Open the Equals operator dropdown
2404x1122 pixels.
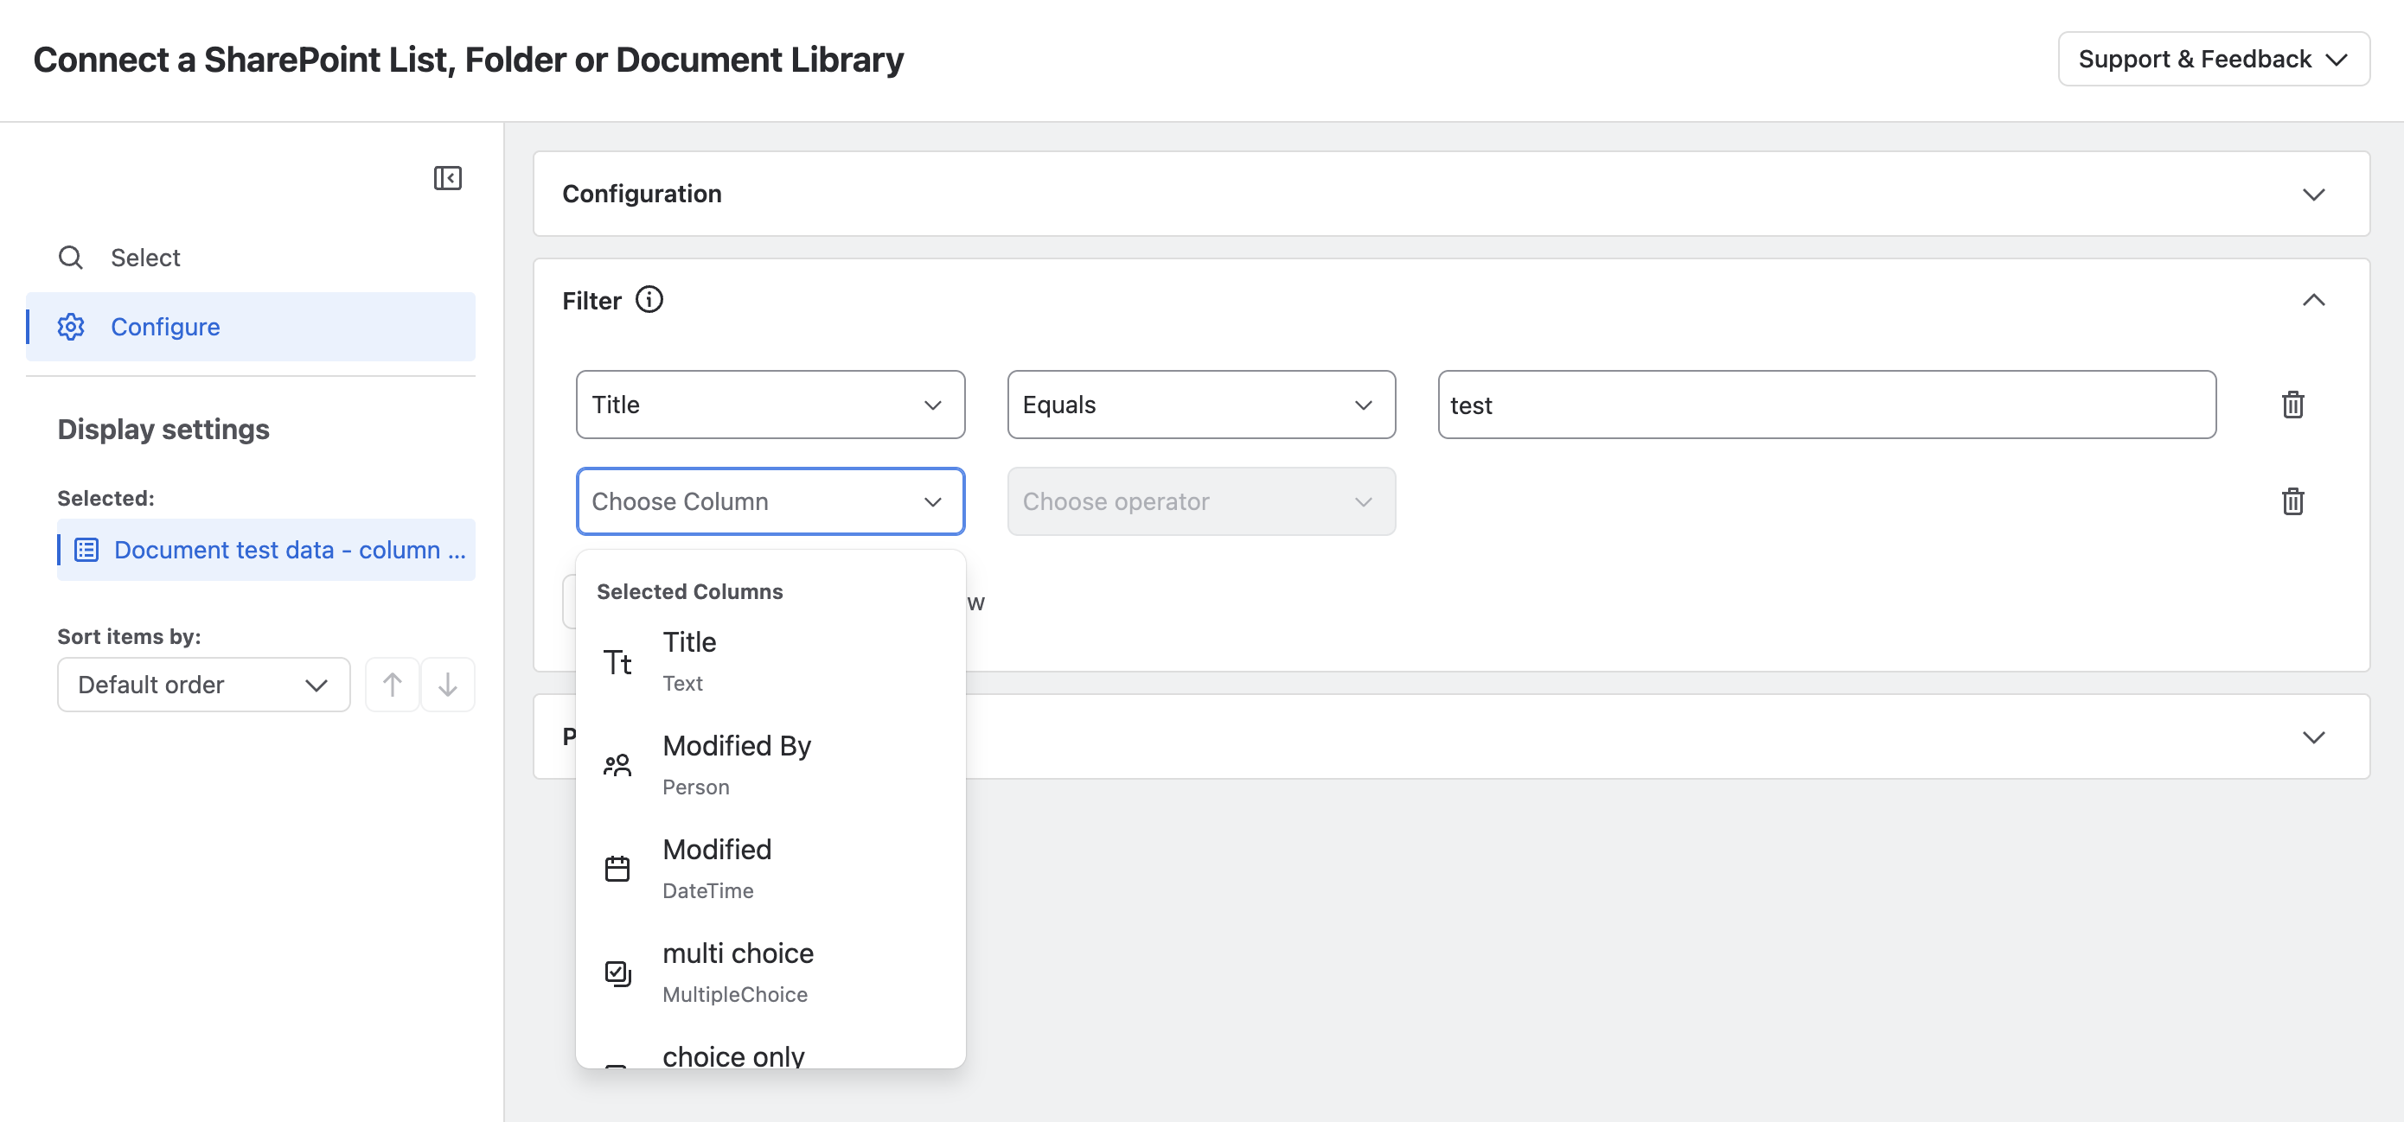pyautogui.click(x=1201, y=405)
